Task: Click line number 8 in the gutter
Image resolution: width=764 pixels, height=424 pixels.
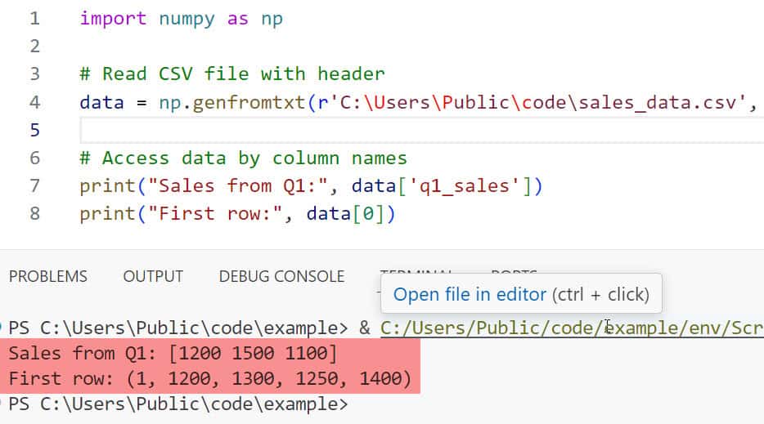Action: click(34, 214)
